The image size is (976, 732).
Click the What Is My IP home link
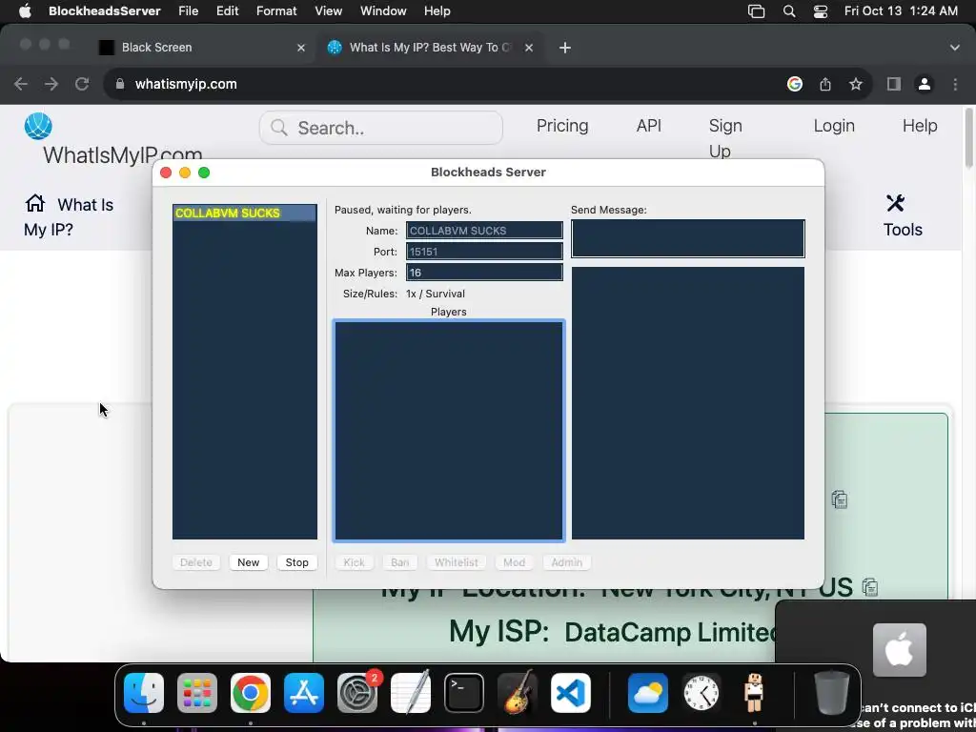[69, 216]
